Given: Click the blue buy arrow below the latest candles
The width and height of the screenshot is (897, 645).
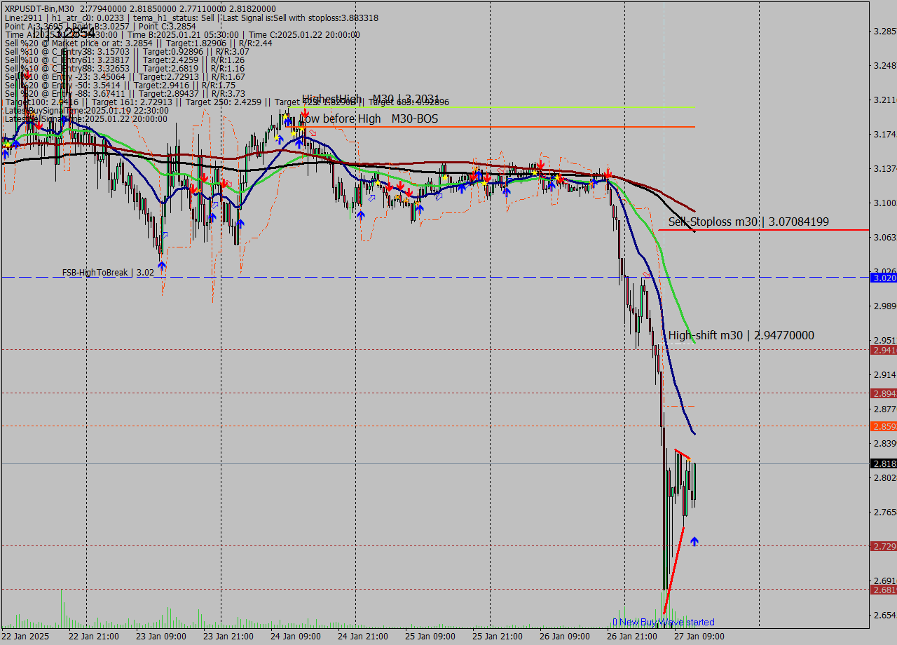Looking at the screenshot, I should click(694, 541).
